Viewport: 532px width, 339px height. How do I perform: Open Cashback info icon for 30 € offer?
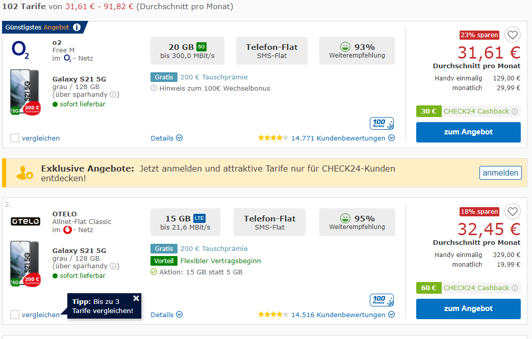(515, 111)
